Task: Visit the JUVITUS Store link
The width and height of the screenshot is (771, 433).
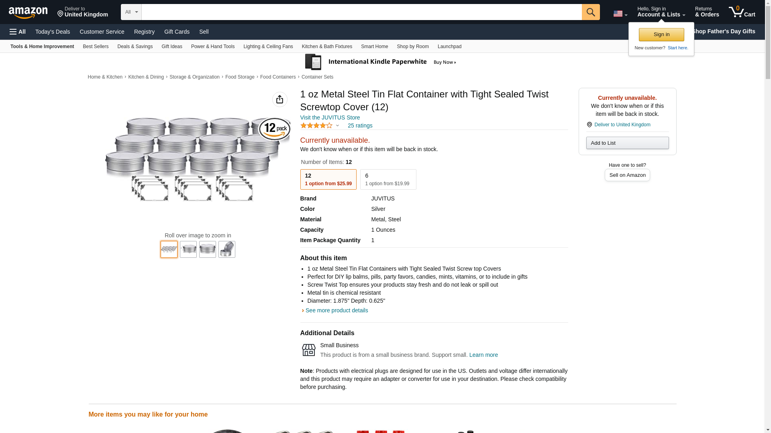Action: [x=330, y=117]
